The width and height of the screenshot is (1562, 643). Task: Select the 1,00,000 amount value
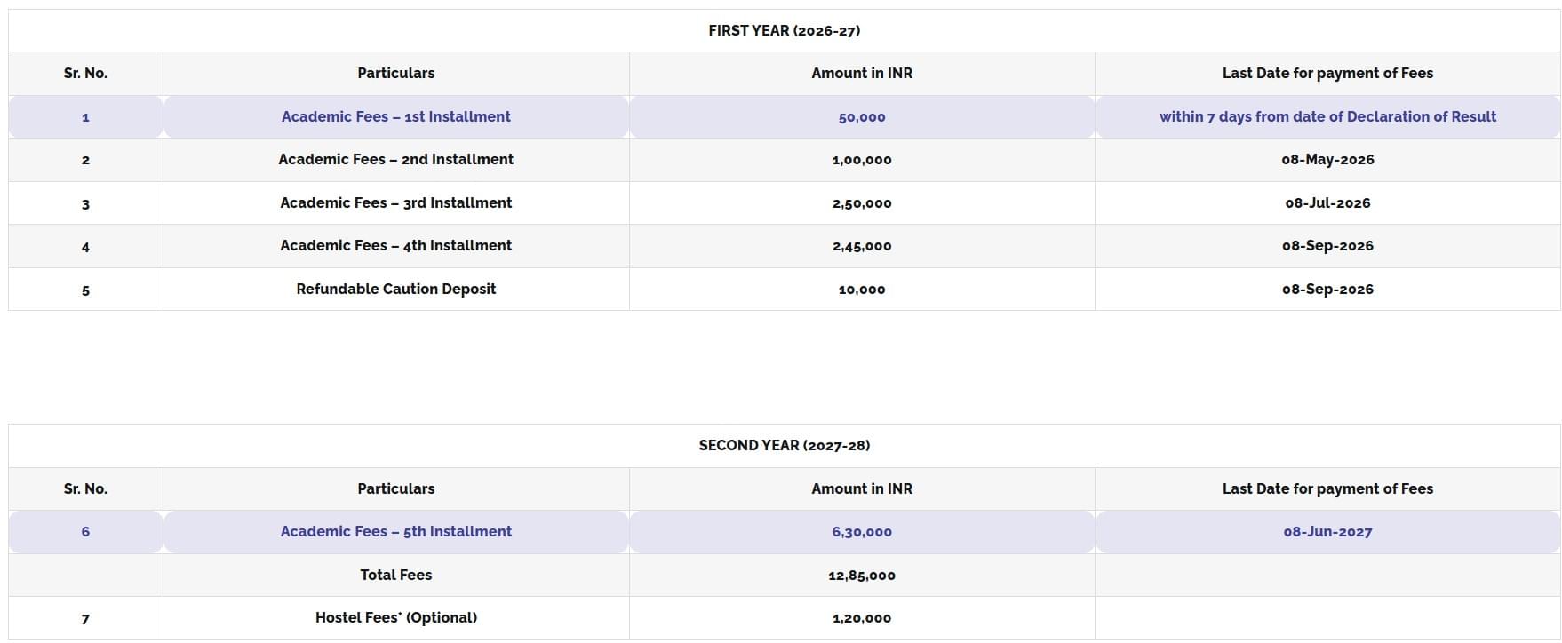(861, 160)
